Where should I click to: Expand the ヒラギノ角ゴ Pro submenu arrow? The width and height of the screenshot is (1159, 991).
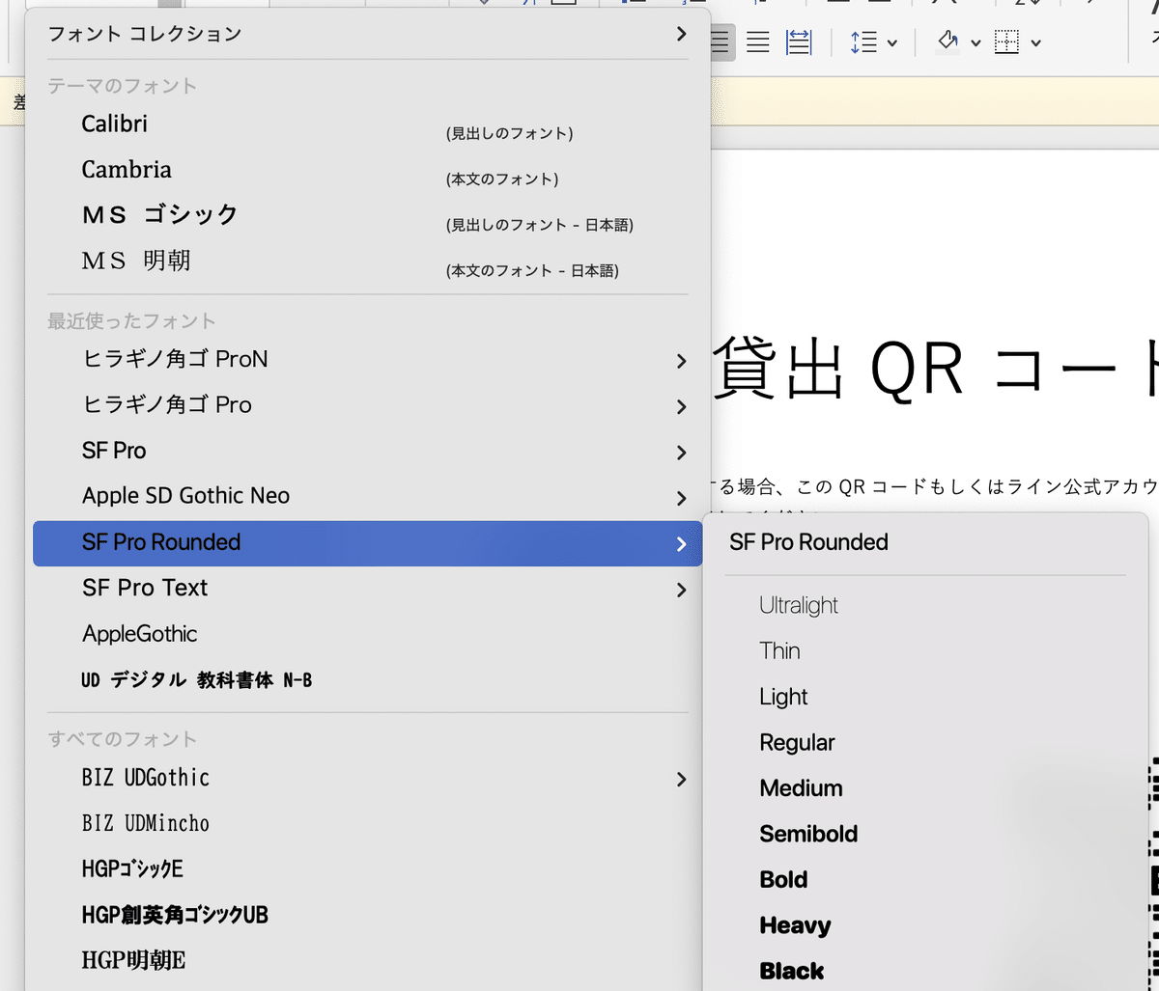point(681,406)
